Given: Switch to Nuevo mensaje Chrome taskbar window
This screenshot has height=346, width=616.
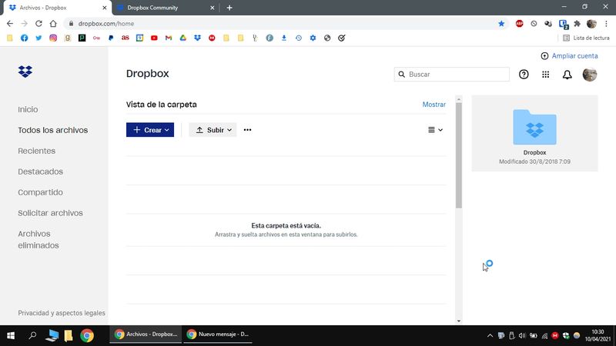Looking at the screenshot, I should click(x=218, y=334).
